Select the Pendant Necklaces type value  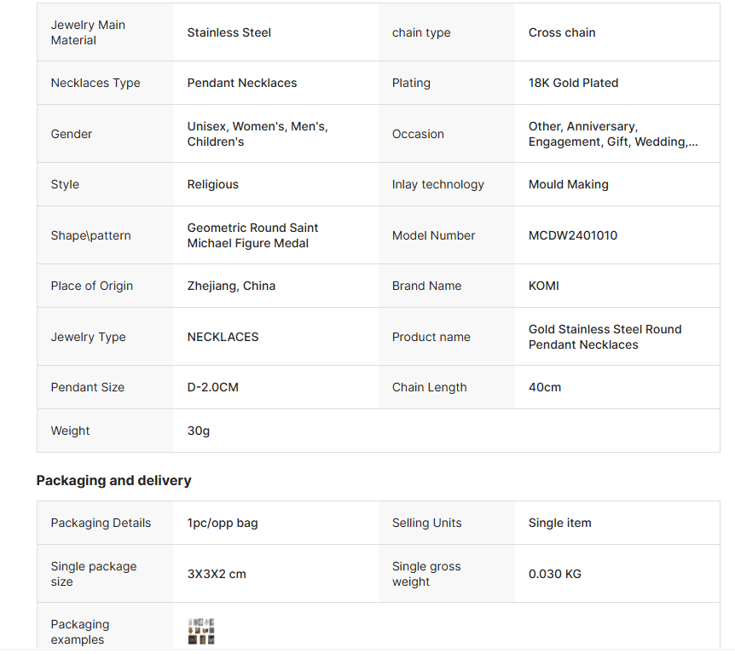242,83
